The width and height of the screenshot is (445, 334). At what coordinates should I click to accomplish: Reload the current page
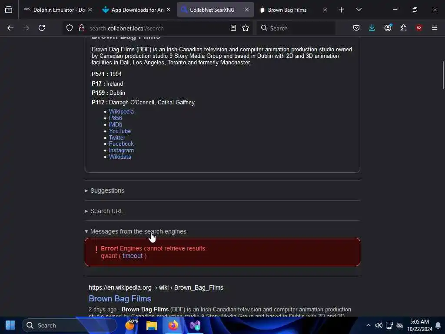pyautogui.click(x=42, y=28)
